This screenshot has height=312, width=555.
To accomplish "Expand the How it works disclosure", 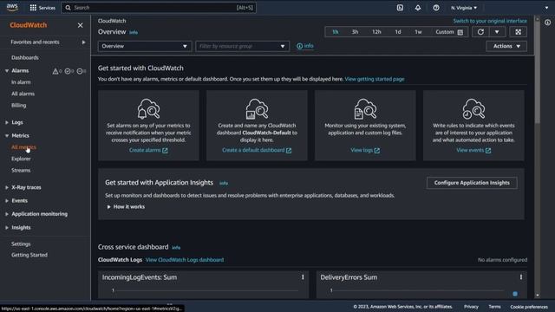I will point(126,207).
